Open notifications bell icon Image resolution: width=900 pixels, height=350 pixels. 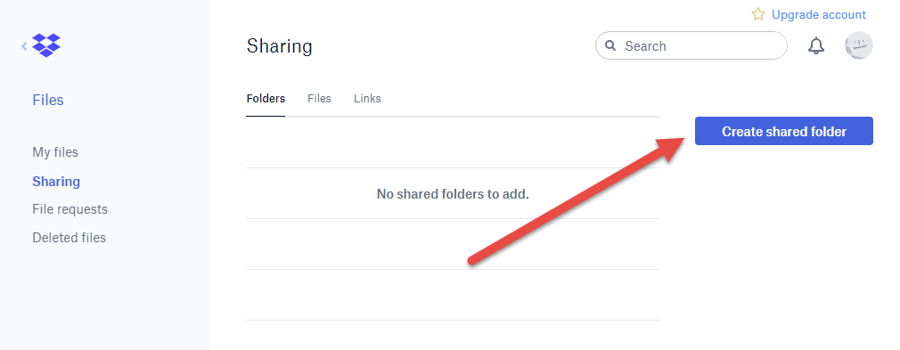(x=815, y=46)
